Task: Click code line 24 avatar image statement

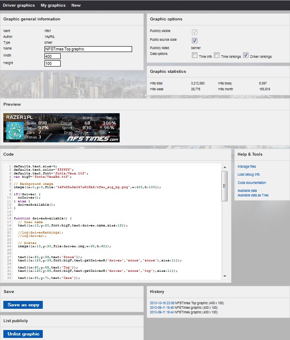Action: click(64, 246)
